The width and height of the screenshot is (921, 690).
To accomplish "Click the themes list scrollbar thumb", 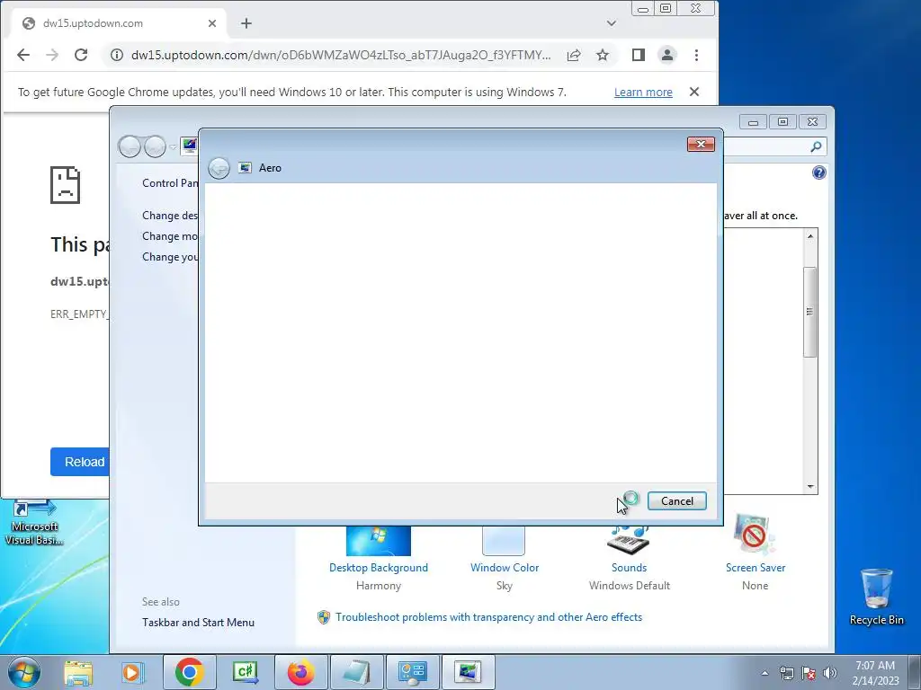I will pos(810,312).
